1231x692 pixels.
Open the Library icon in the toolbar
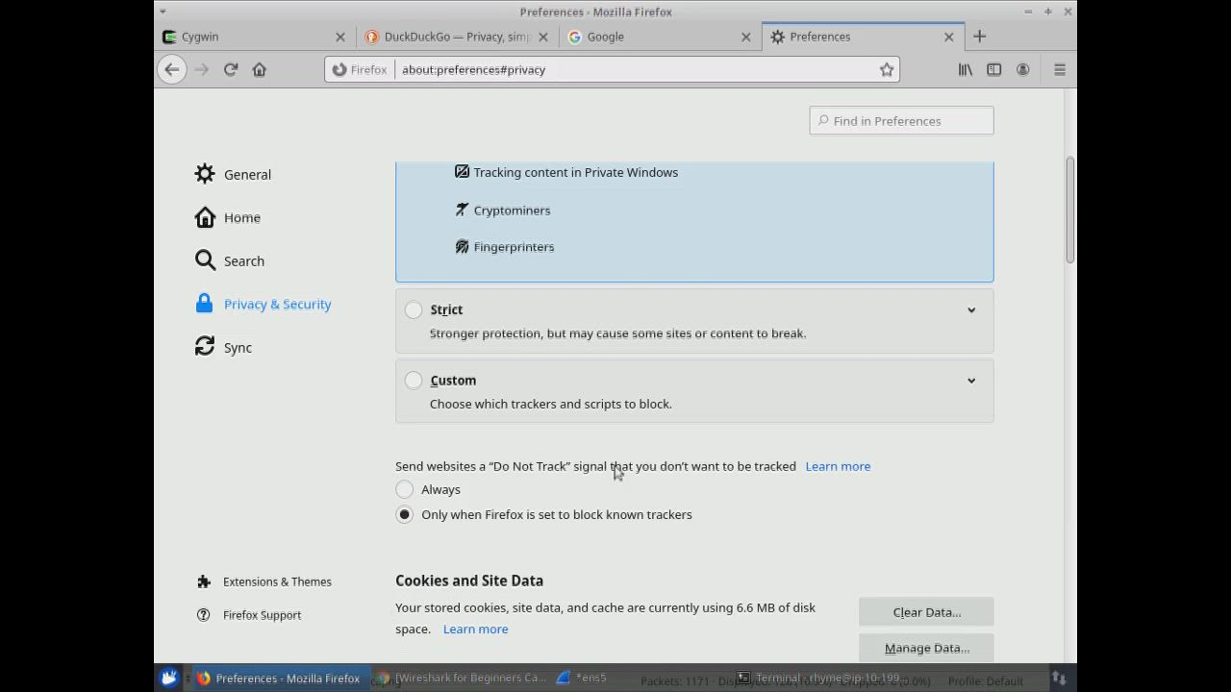tap(965, 69)
